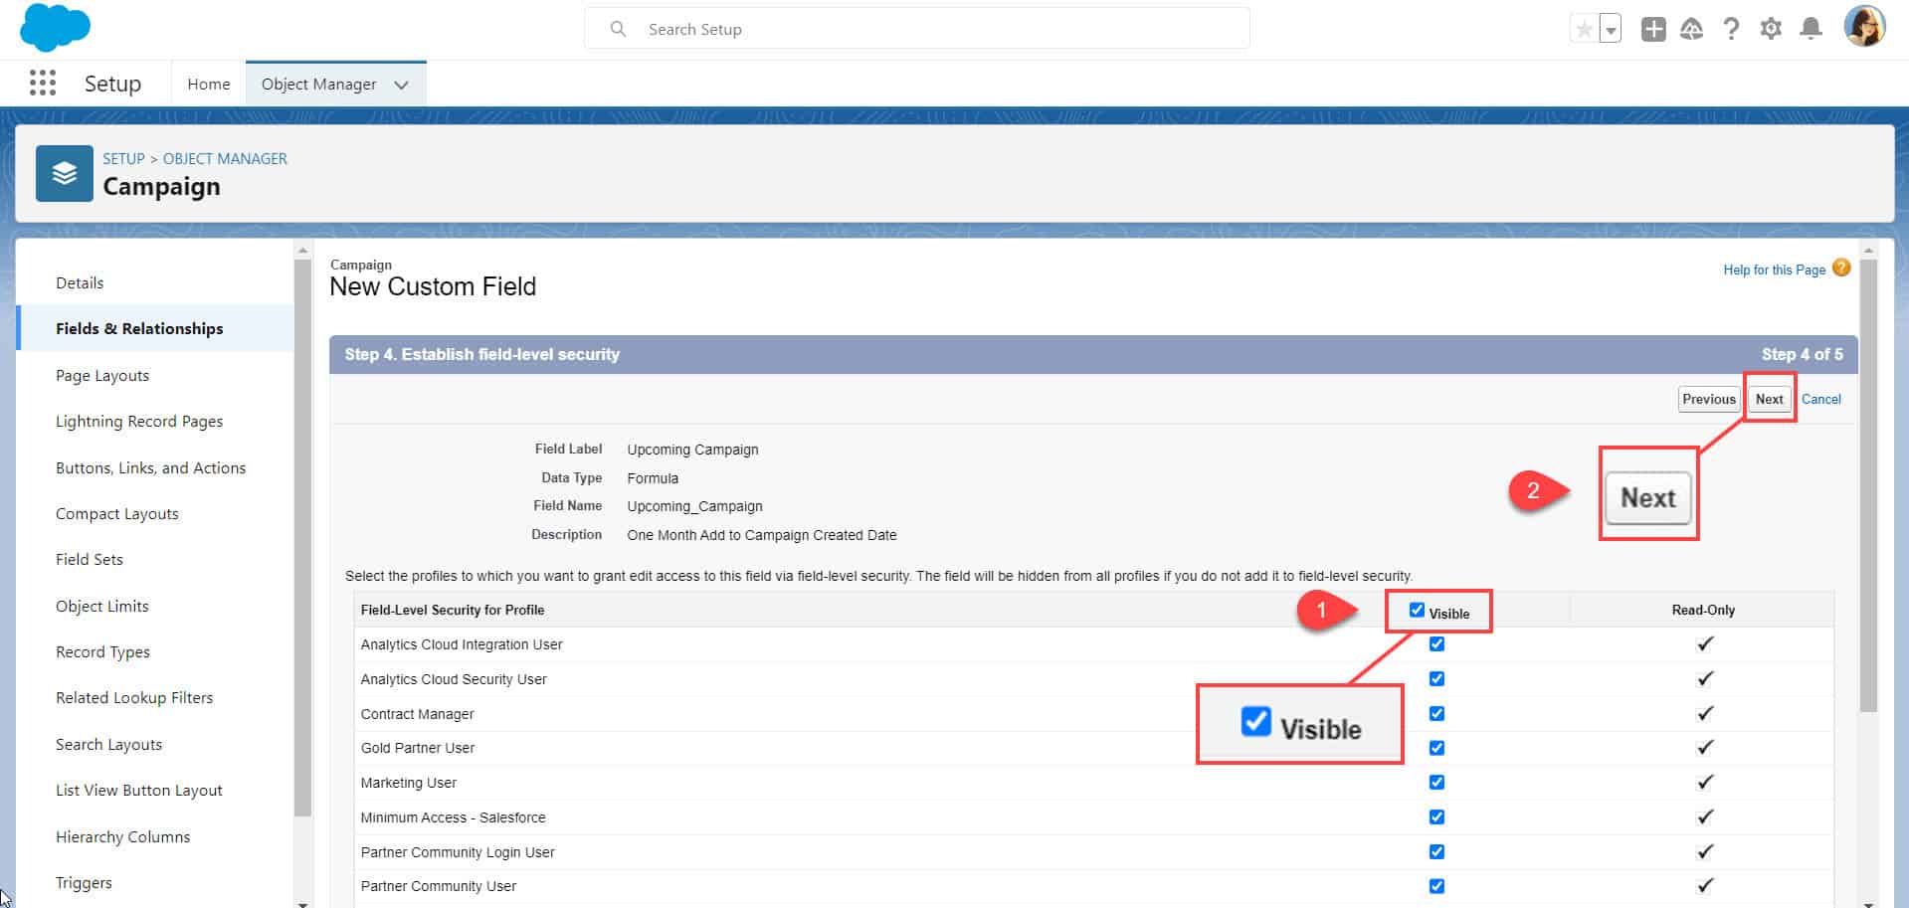1909x908 pixels.
Task: Open Help for this Page link
Action: point(1774,270)
